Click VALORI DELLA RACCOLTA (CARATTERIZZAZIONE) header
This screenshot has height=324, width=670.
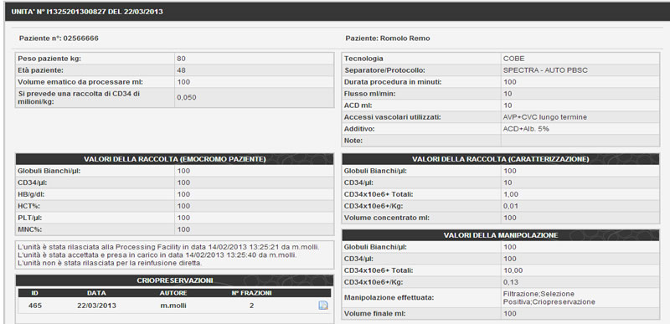(x=500, y=159)
